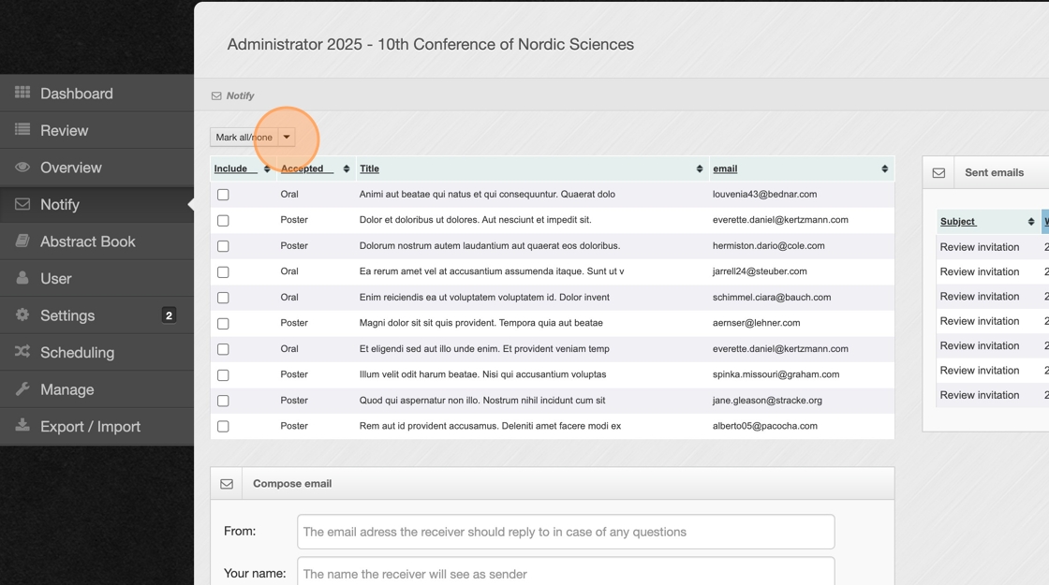
Task: Sort table by Title column arrows
Action: coord(699,168)
